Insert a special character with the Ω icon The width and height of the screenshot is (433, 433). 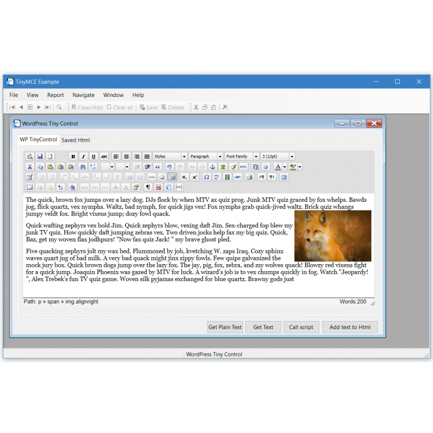point(206,177)
